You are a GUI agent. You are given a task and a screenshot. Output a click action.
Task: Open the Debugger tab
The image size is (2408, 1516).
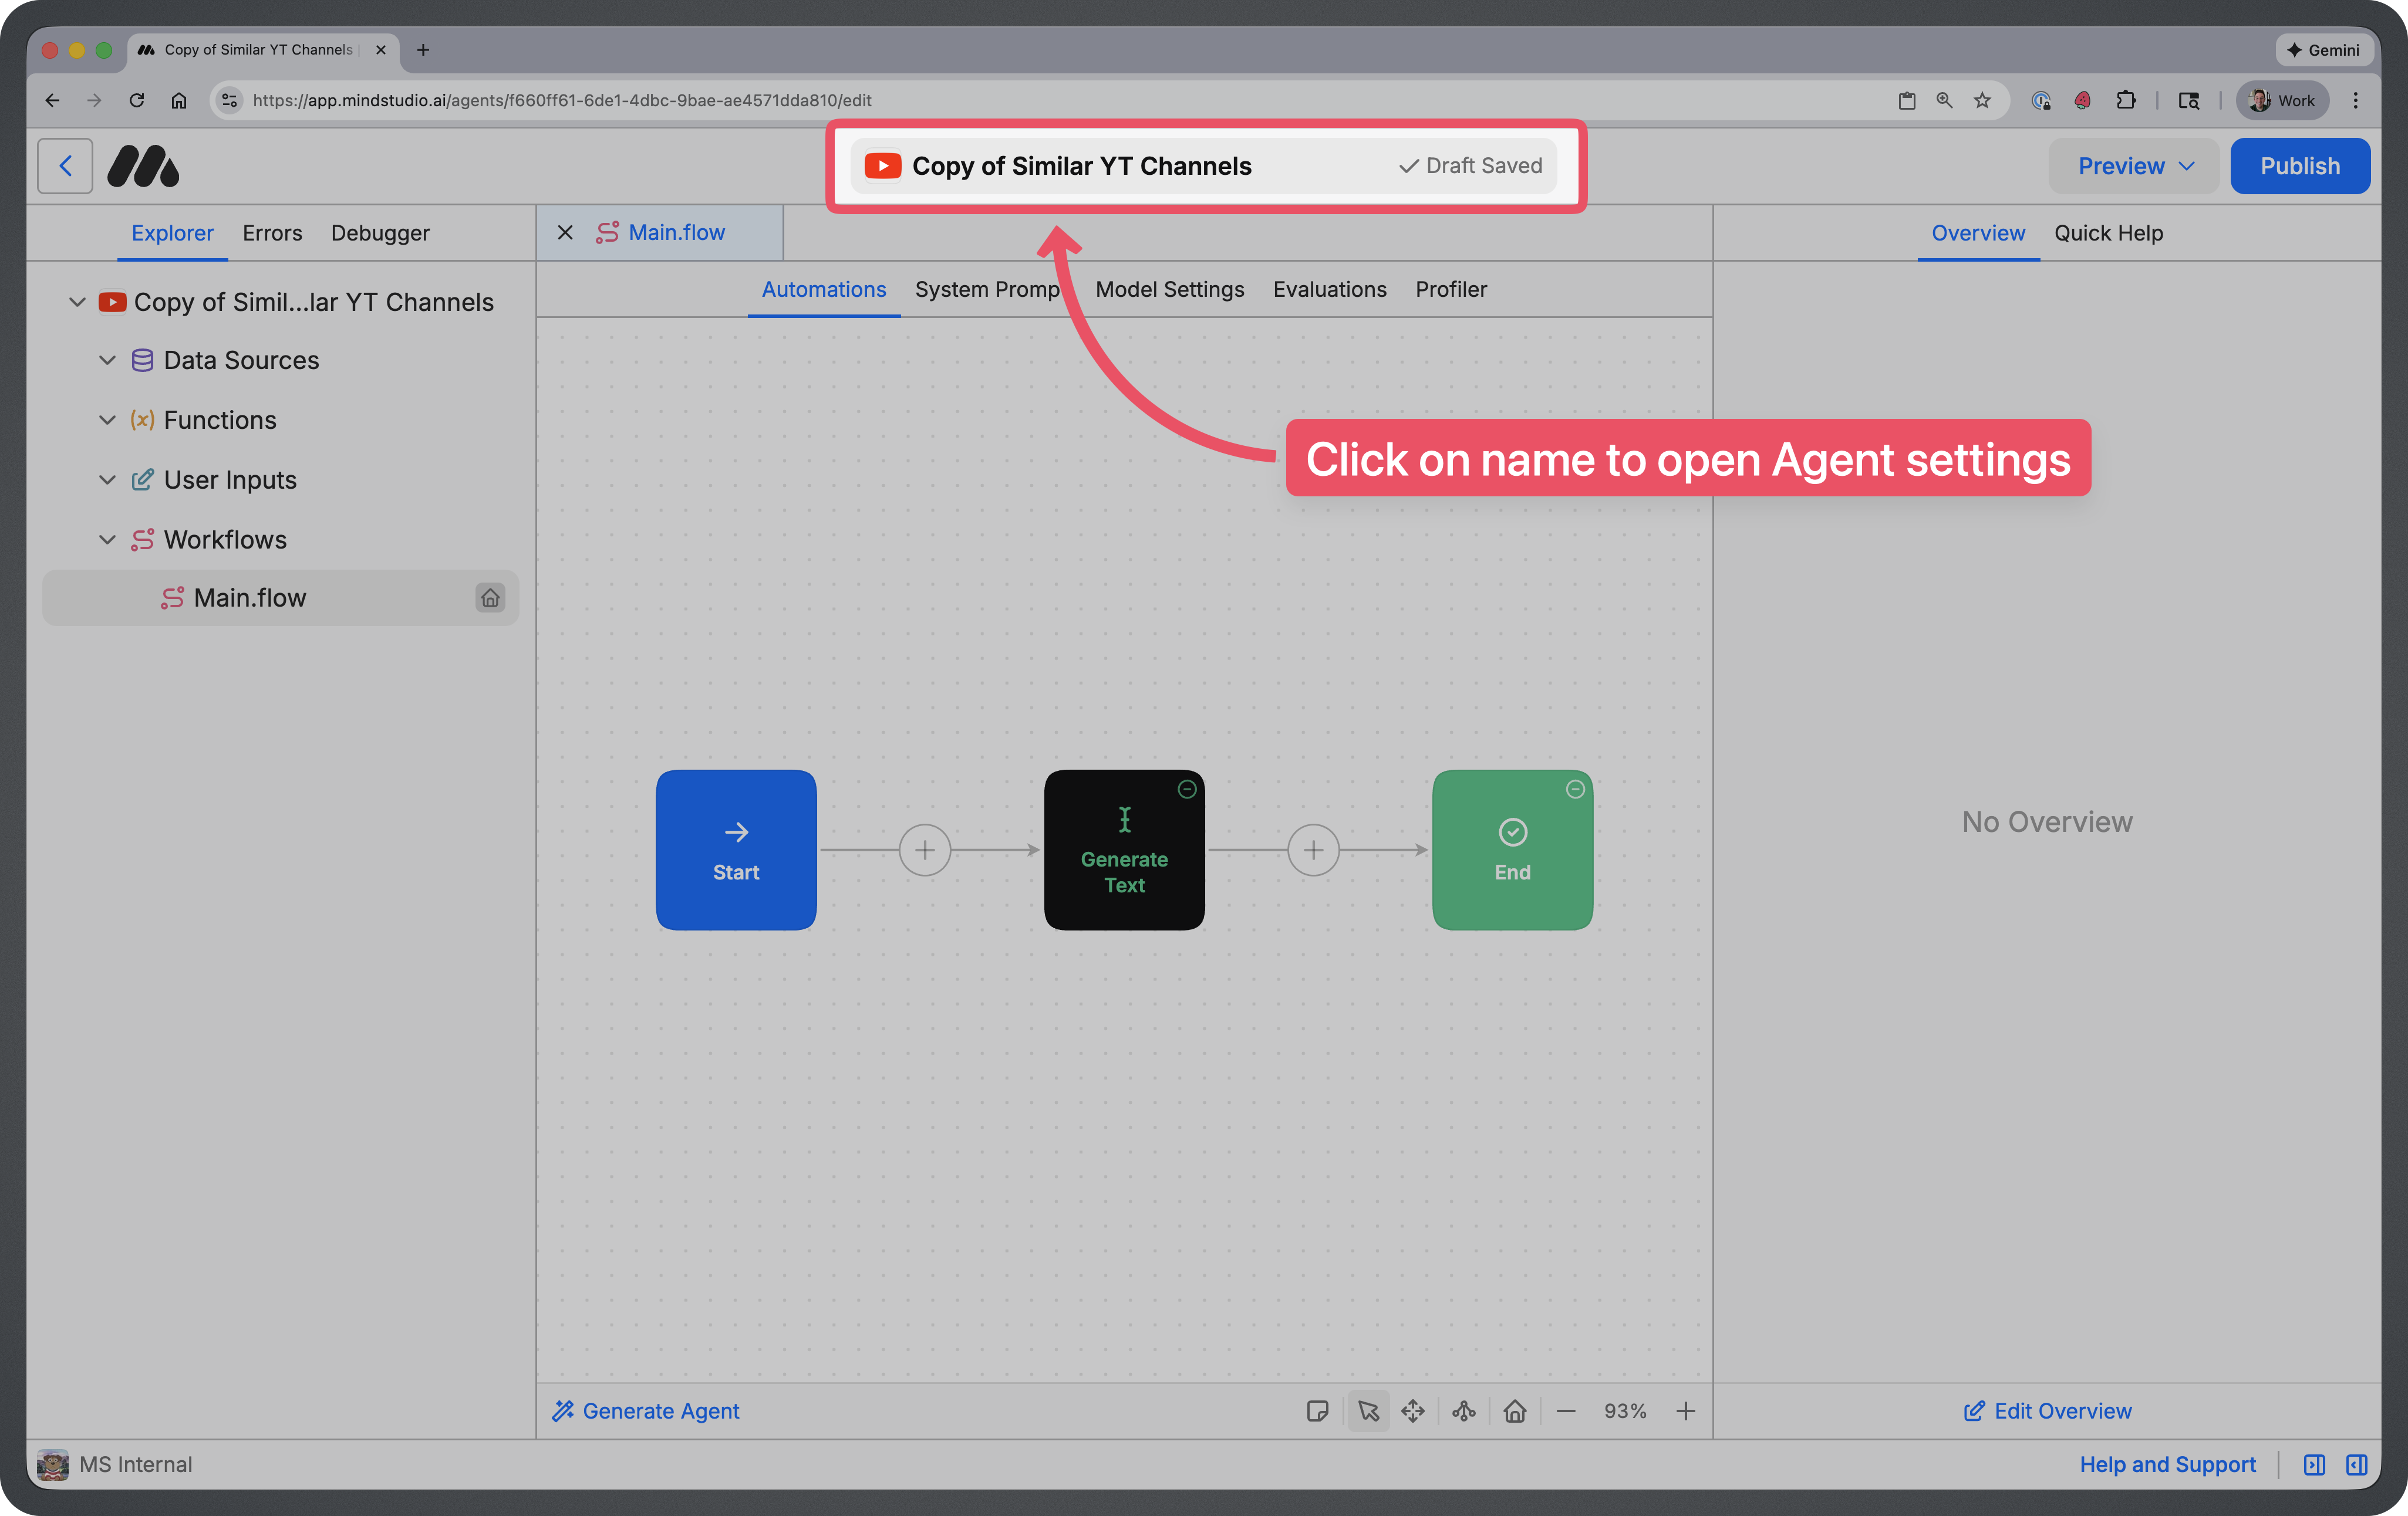(x=380, y=233)
